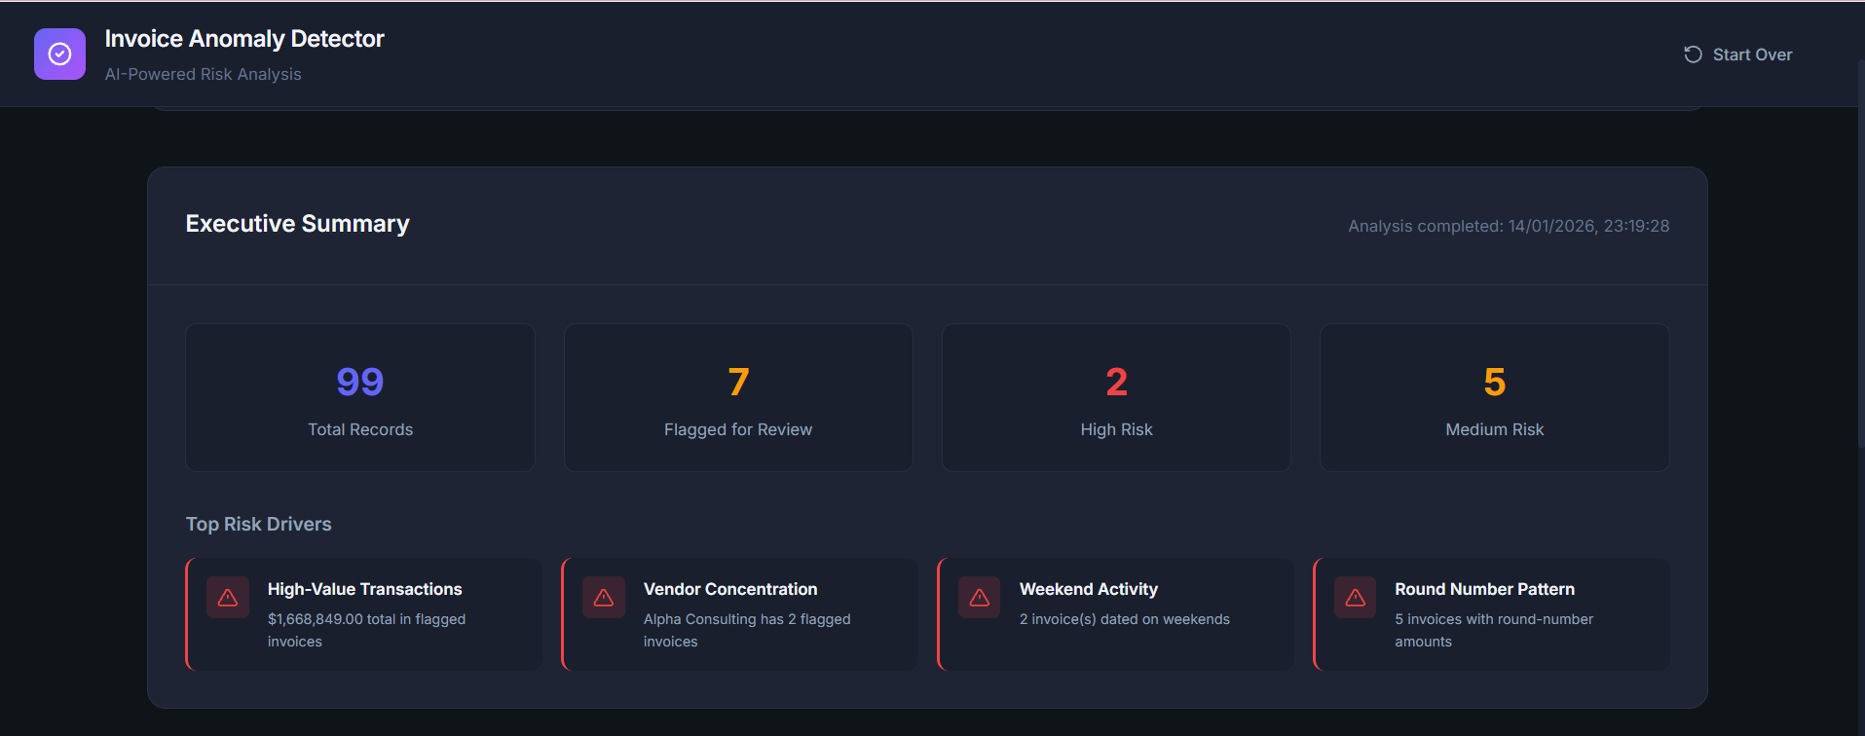Click the Round Number Pattern warning icon

1355,598
